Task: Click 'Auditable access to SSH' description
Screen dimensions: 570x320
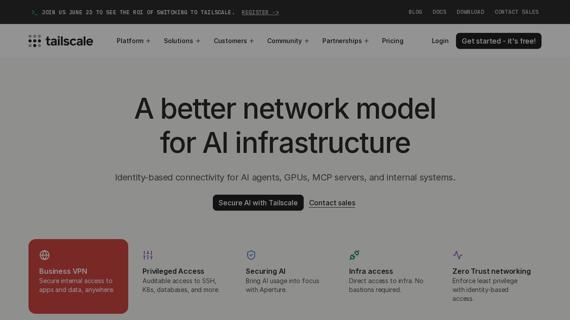Action: (181, 285)
